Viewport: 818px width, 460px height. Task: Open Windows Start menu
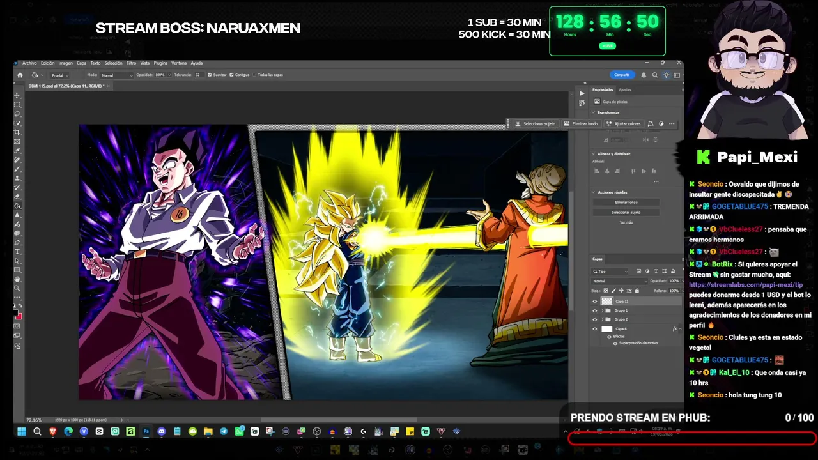click(21, 432)
